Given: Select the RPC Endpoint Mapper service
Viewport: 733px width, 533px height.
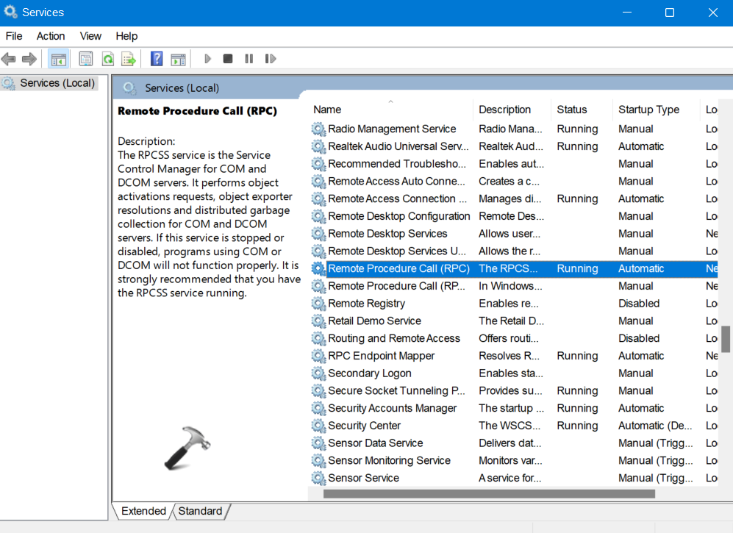Looking at the screenshot, I should coord(381,356).
